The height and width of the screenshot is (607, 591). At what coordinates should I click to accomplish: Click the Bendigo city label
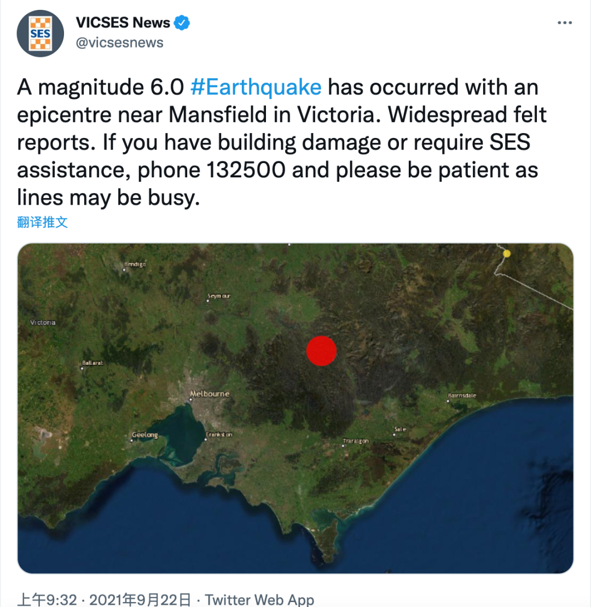click(135, 265)
